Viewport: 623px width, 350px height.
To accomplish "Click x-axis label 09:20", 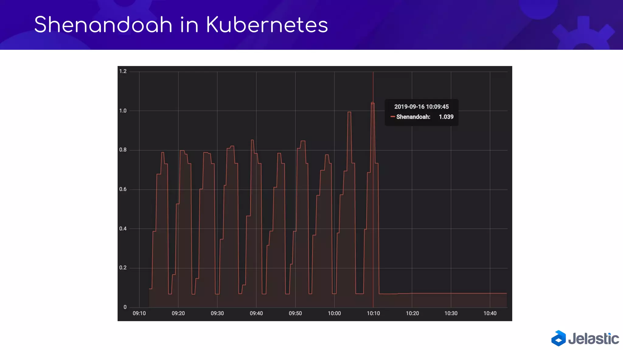I will tap(178, 313).
